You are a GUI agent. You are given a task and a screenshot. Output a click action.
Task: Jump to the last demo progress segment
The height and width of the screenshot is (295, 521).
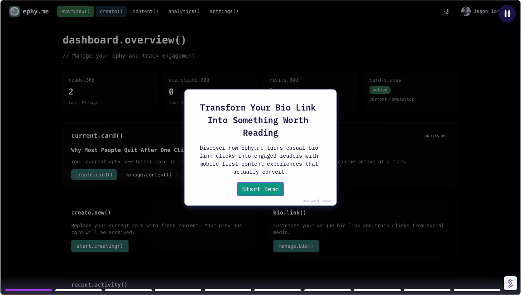point(477,290)
